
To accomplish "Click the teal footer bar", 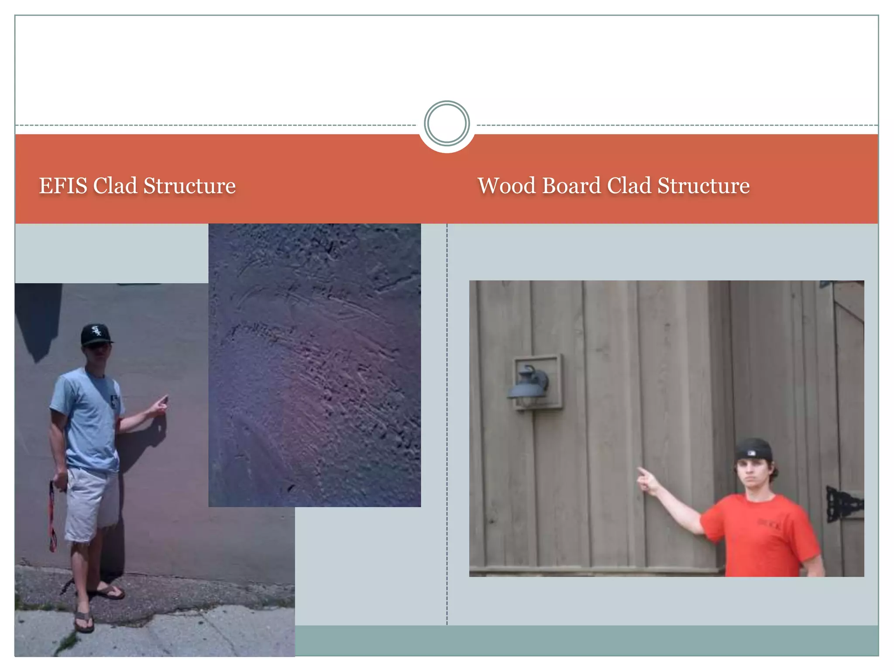I will pyautogui.click(x=586, y=640).
